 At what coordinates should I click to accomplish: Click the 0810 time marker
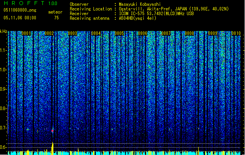[x=236, y=33]
